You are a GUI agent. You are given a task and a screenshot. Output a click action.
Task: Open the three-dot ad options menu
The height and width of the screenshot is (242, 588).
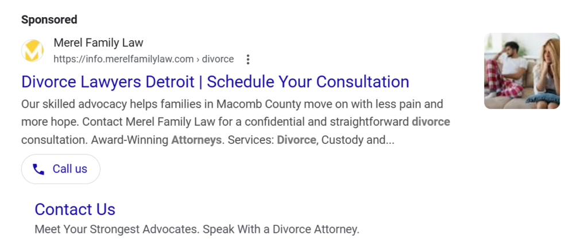(x=248, y=59)
